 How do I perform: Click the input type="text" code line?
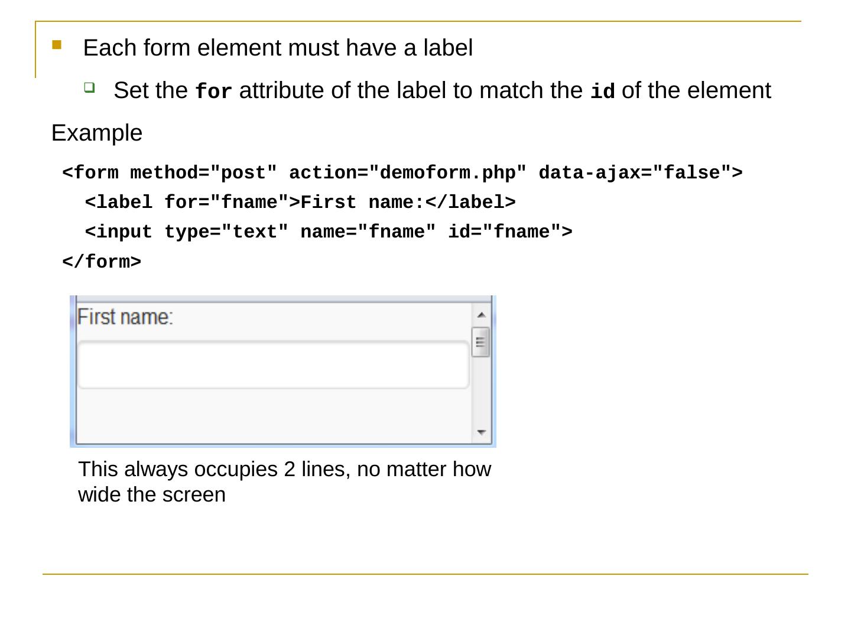tap(329, 232)
